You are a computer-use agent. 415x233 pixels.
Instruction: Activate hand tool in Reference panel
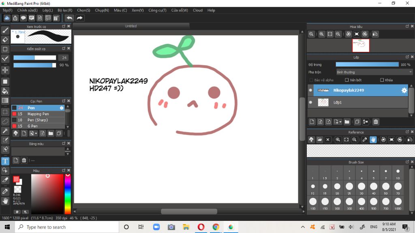pos(373,140)
